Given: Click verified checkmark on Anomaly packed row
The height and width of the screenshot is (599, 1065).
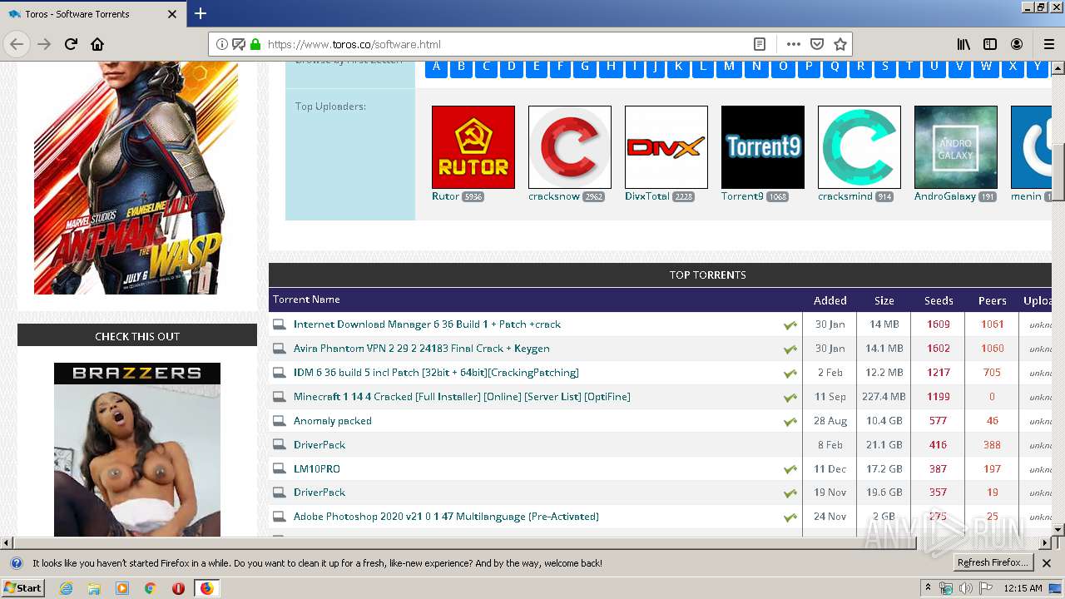Looking at the screenshot, I should [790, 422].
